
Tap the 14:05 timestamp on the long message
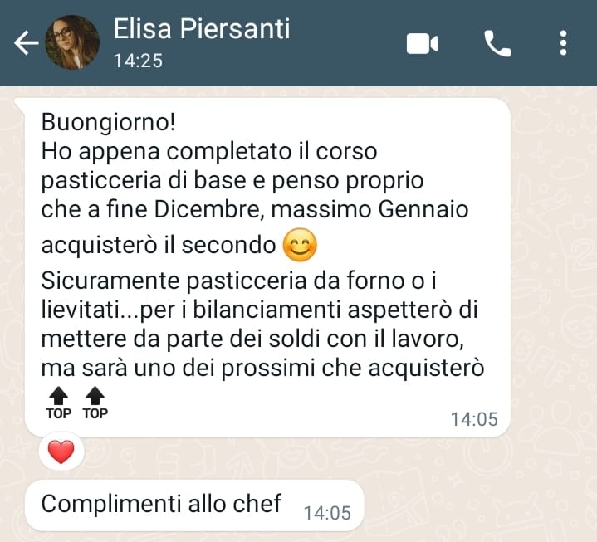point(474,419)
